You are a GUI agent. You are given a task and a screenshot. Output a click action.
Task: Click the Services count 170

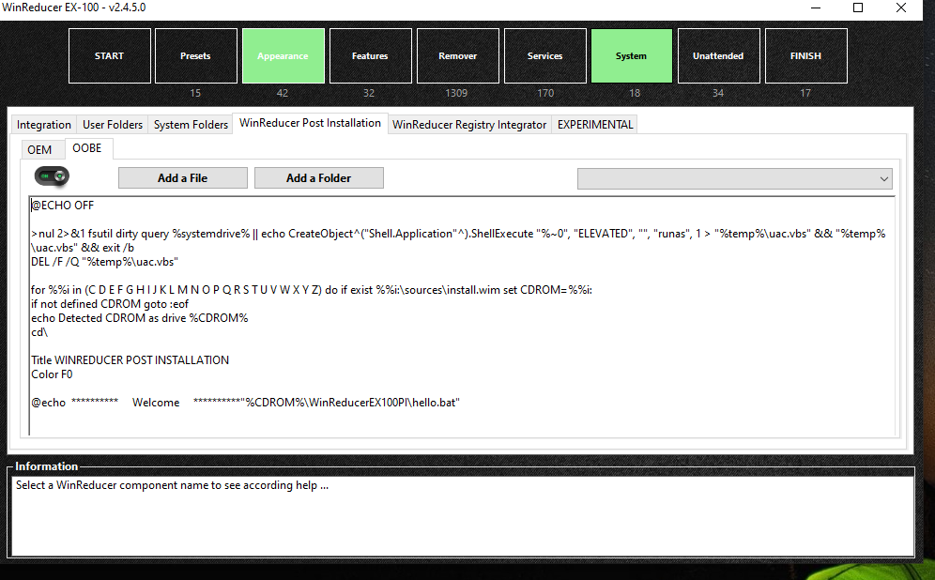pyautogui.click(x=545, y=93)
